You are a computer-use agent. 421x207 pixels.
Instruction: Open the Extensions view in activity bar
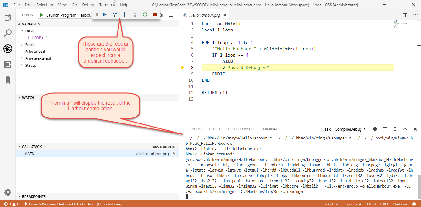[x=8, y=64]
